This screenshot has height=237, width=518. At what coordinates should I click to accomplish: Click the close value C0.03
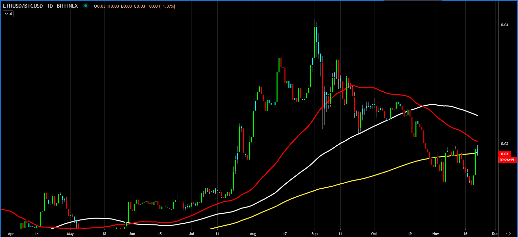pyautogui.click(x=139, y=6)
